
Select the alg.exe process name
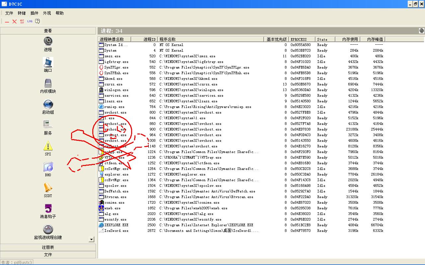[x=111, y=214]
